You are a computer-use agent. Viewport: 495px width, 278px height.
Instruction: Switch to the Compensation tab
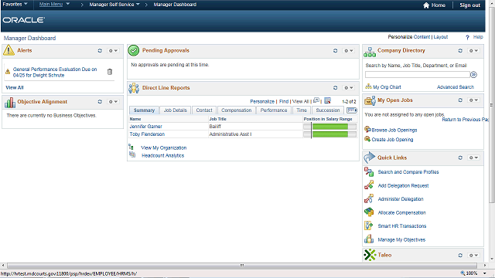pyautogui.click(x=236, y=110)
